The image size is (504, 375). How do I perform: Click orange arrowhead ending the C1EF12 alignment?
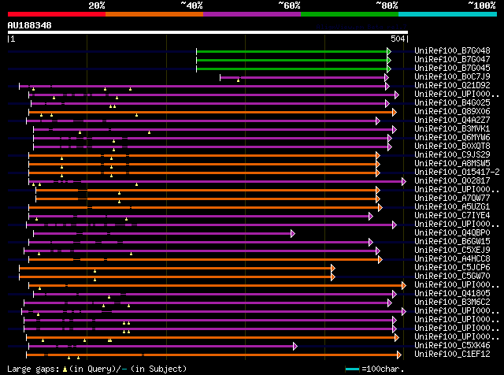click(x=399, y=355)
